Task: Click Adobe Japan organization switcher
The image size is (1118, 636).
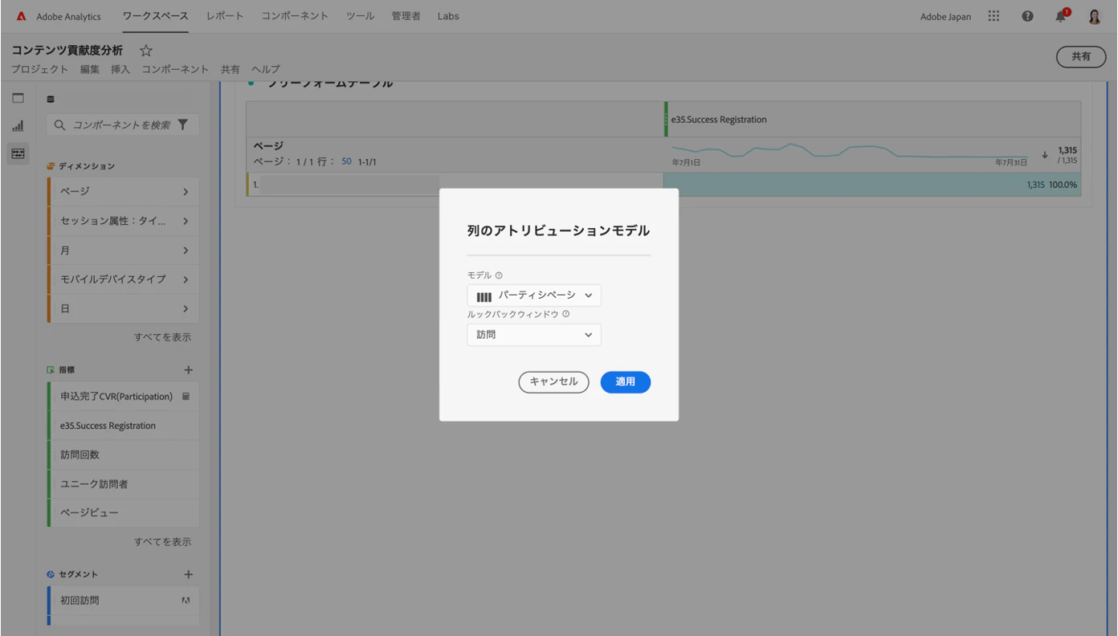Action: point(945,17)
